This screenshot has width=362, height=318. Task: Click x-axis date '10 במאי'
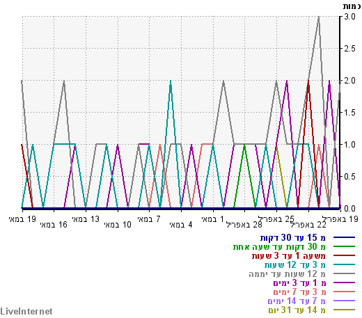(x=118, y=225)
